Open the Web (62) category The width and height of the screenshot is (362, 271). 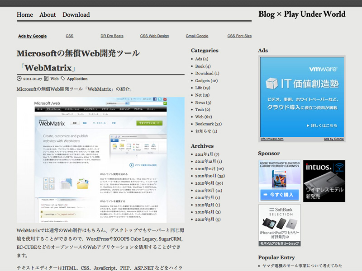(x=204, y=117)
